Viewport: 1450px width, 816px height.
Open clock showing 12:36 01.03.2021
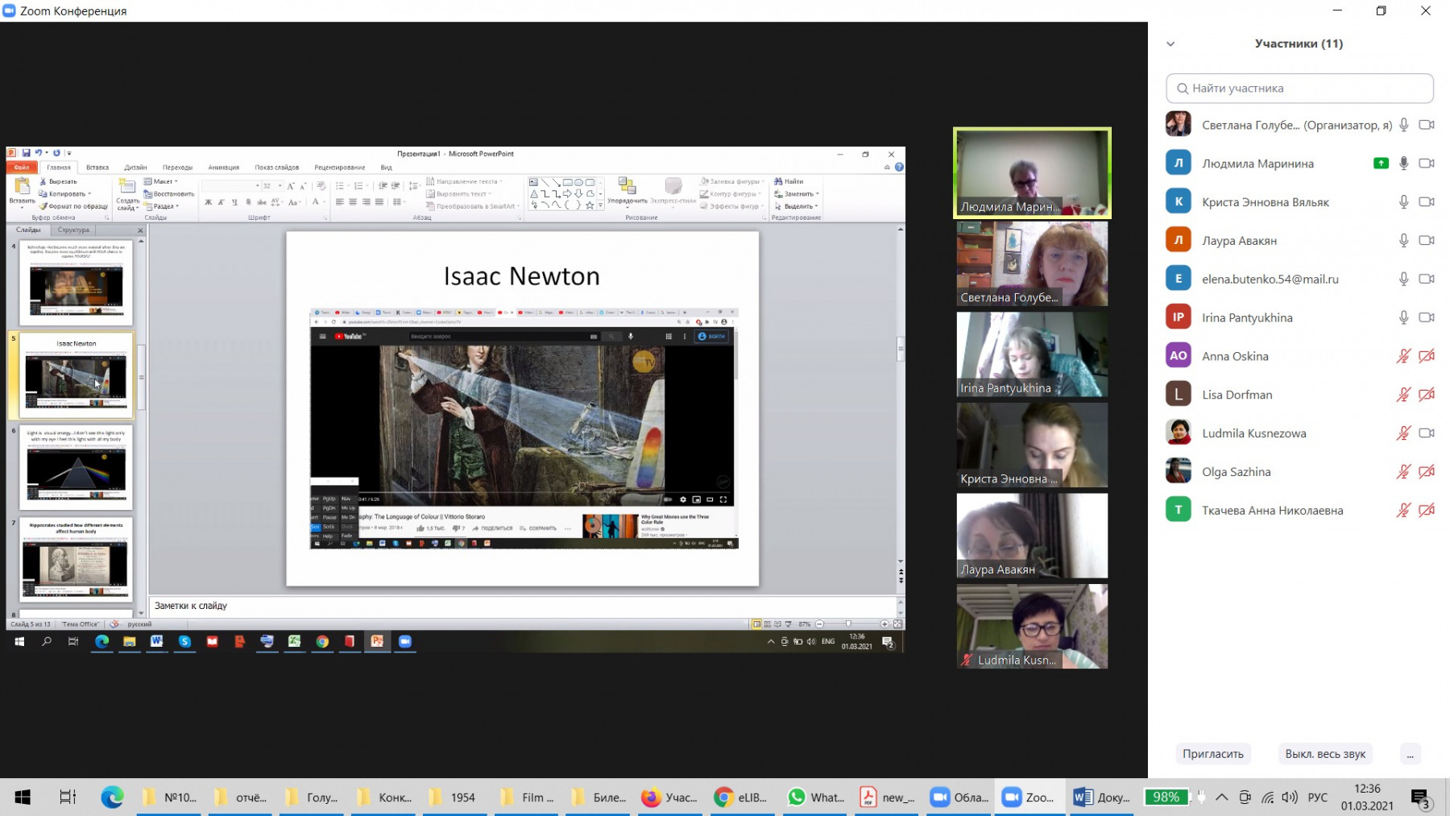pyautogui.click(x=1367, y=797)
